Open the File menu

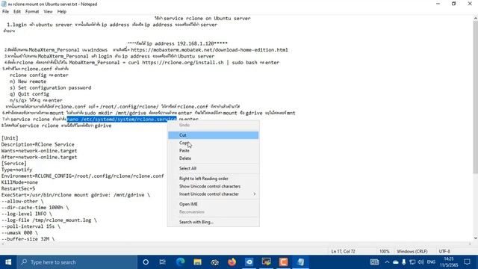[x=5, y=12]
